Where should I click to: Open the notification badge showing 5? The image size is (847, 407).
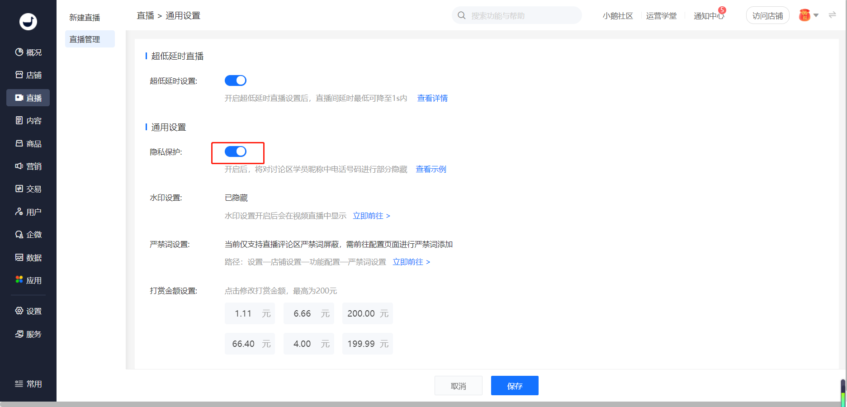pyautogui.click(x=722, y=10)
